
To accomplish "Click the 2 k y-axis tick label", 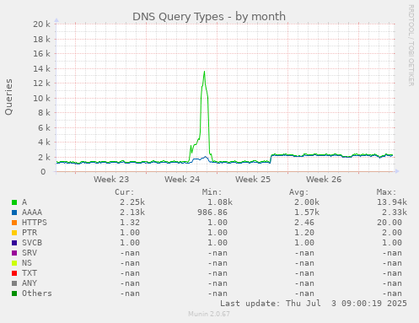I will click(x=45, y=158).
